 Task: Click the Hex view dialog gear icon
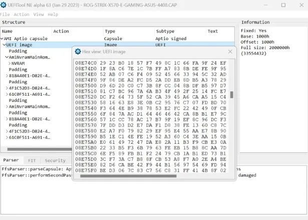click(x=78, y=52)
